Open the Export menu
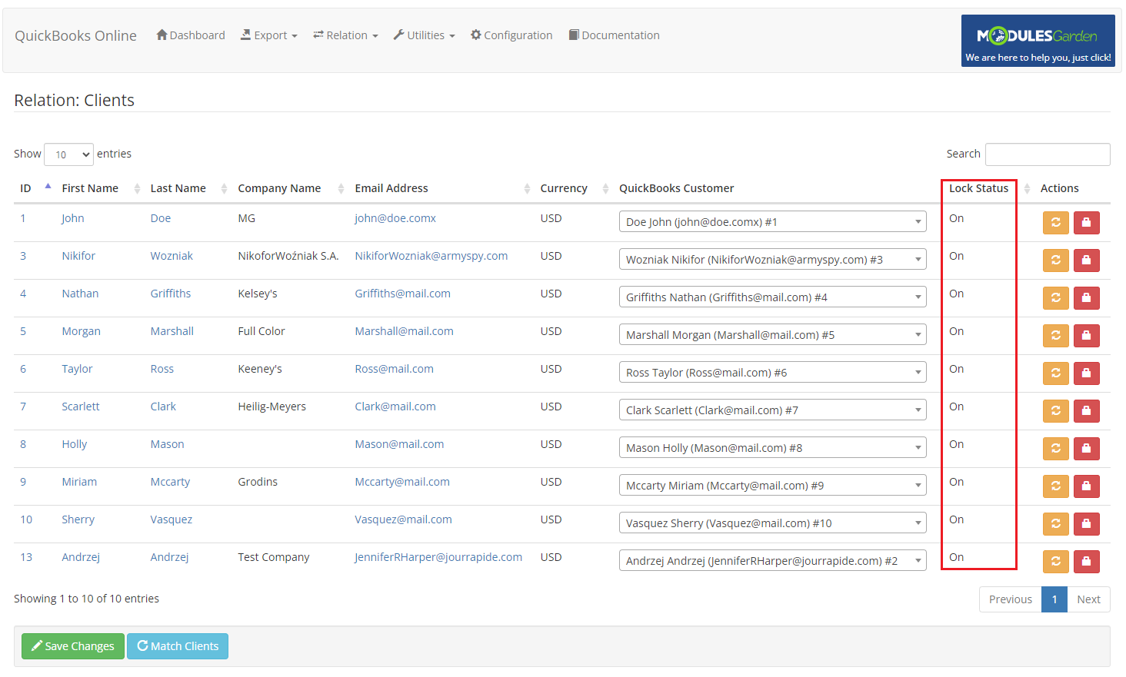 click(269, 35)
